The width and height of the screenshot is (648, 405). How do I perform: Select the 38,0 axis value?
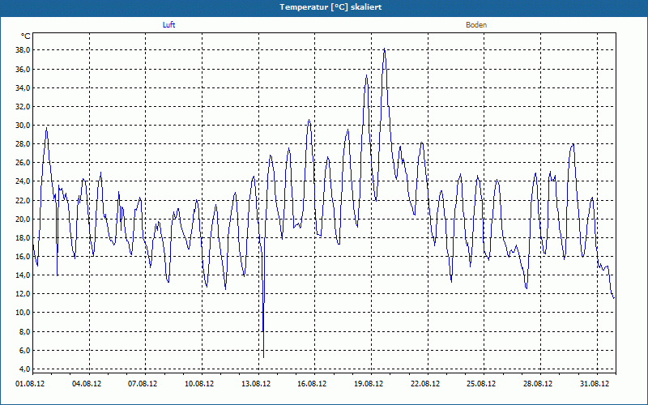[23, 50]
